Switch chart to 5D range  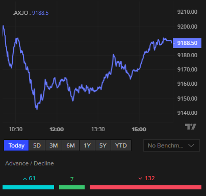37,145
